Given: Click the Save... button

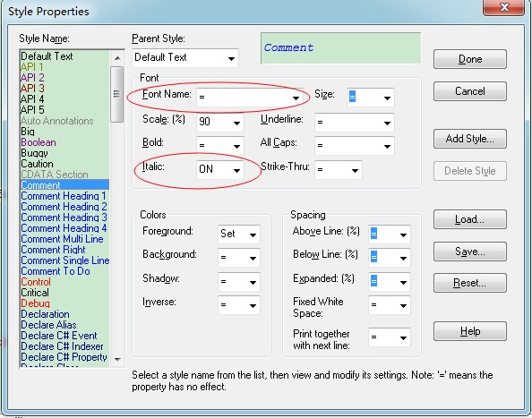Looking at the screenshot, I should (x=470, y=252).
